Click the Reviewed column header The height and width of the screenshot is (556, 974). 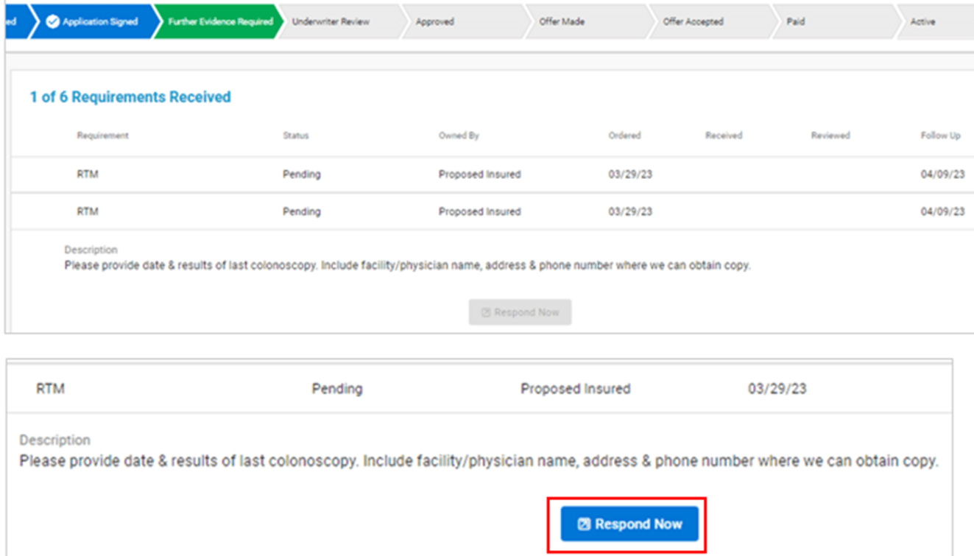[x=830, y=136]
